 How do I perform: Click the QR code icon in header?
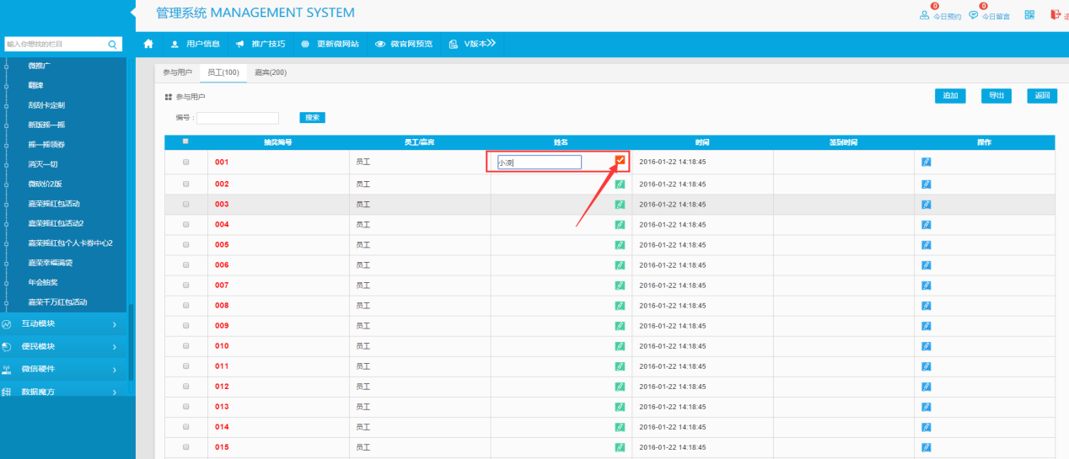pyautogui.click(x=1029, y=14)
